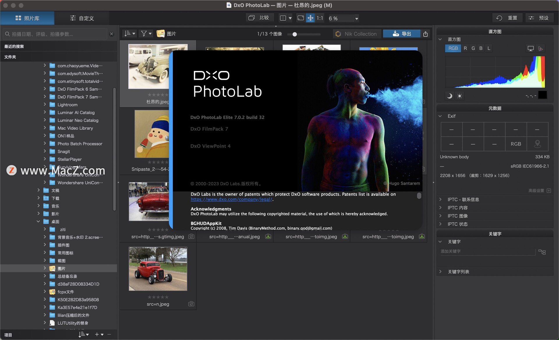Switch to the Customize (自定义) tab
Viewport: 559px width, 340px height.
coord(82,18)
